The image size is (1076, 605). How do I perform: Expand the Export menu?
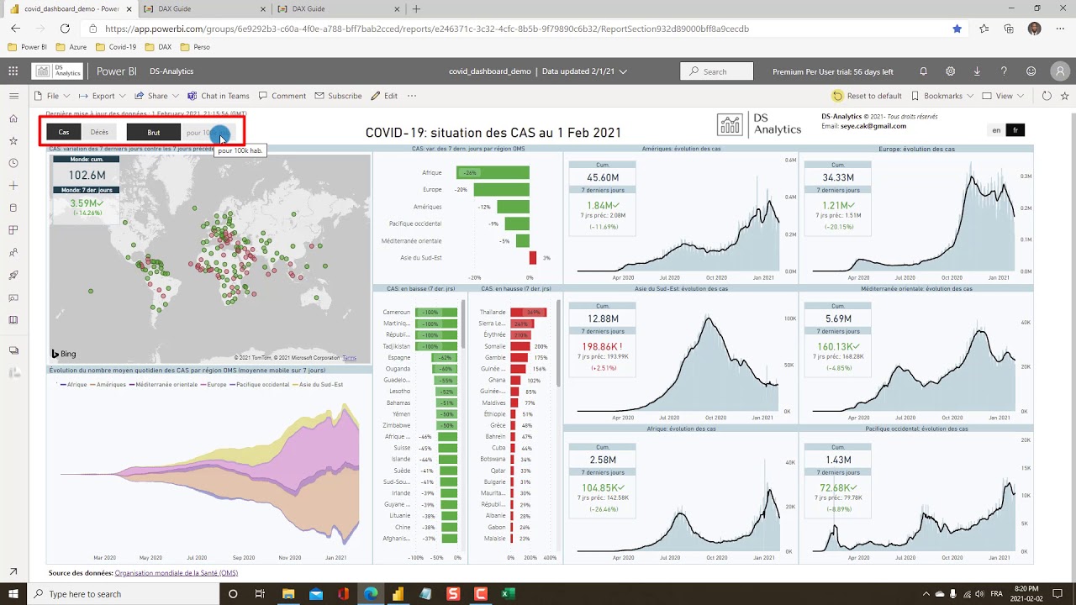point(103,96)
